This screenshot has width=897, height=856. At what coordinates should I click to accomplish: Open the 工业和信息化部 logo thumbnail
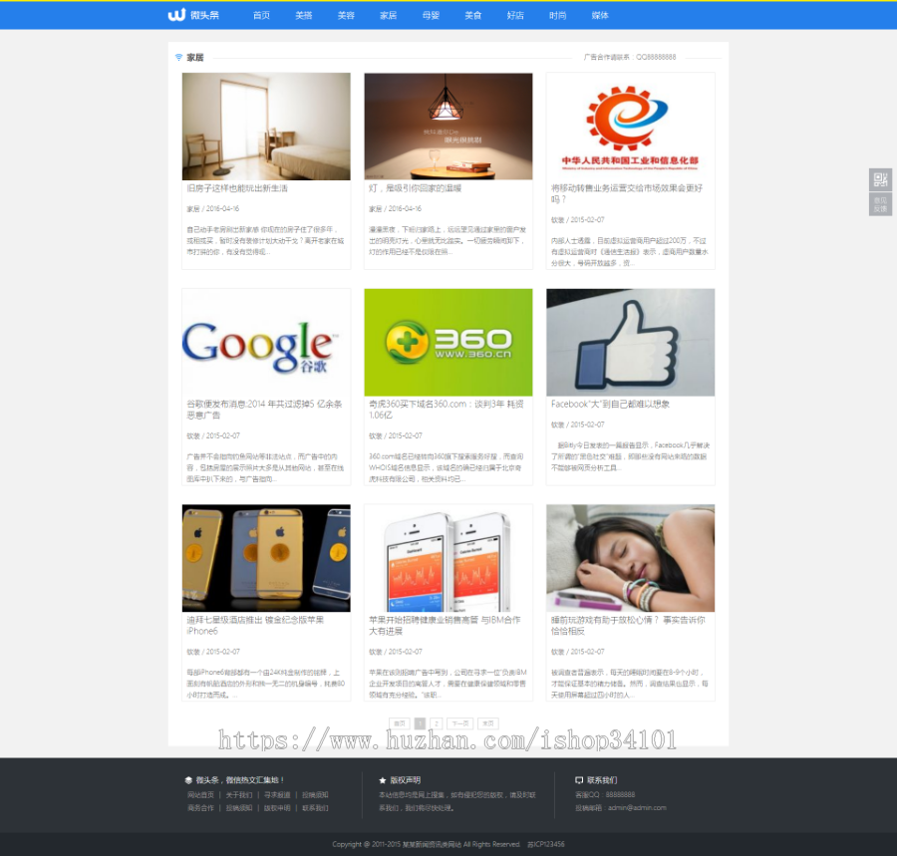click(631, 127)
